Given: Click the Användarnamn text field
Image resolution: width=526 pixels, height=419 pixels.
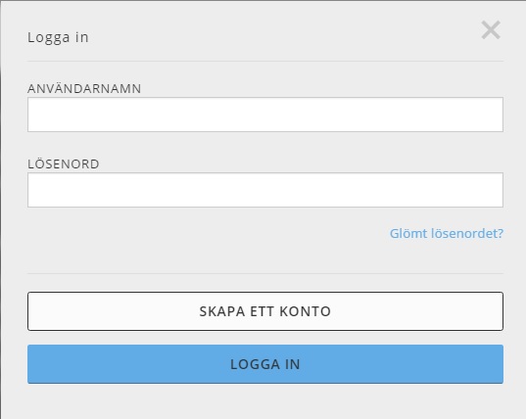Looking at the screenshot, I should (265, 115).
